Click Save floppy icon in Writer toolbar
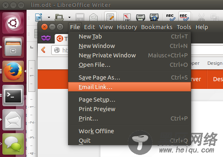223x157 pixels. pyautogui.click(x=80, y=17)
